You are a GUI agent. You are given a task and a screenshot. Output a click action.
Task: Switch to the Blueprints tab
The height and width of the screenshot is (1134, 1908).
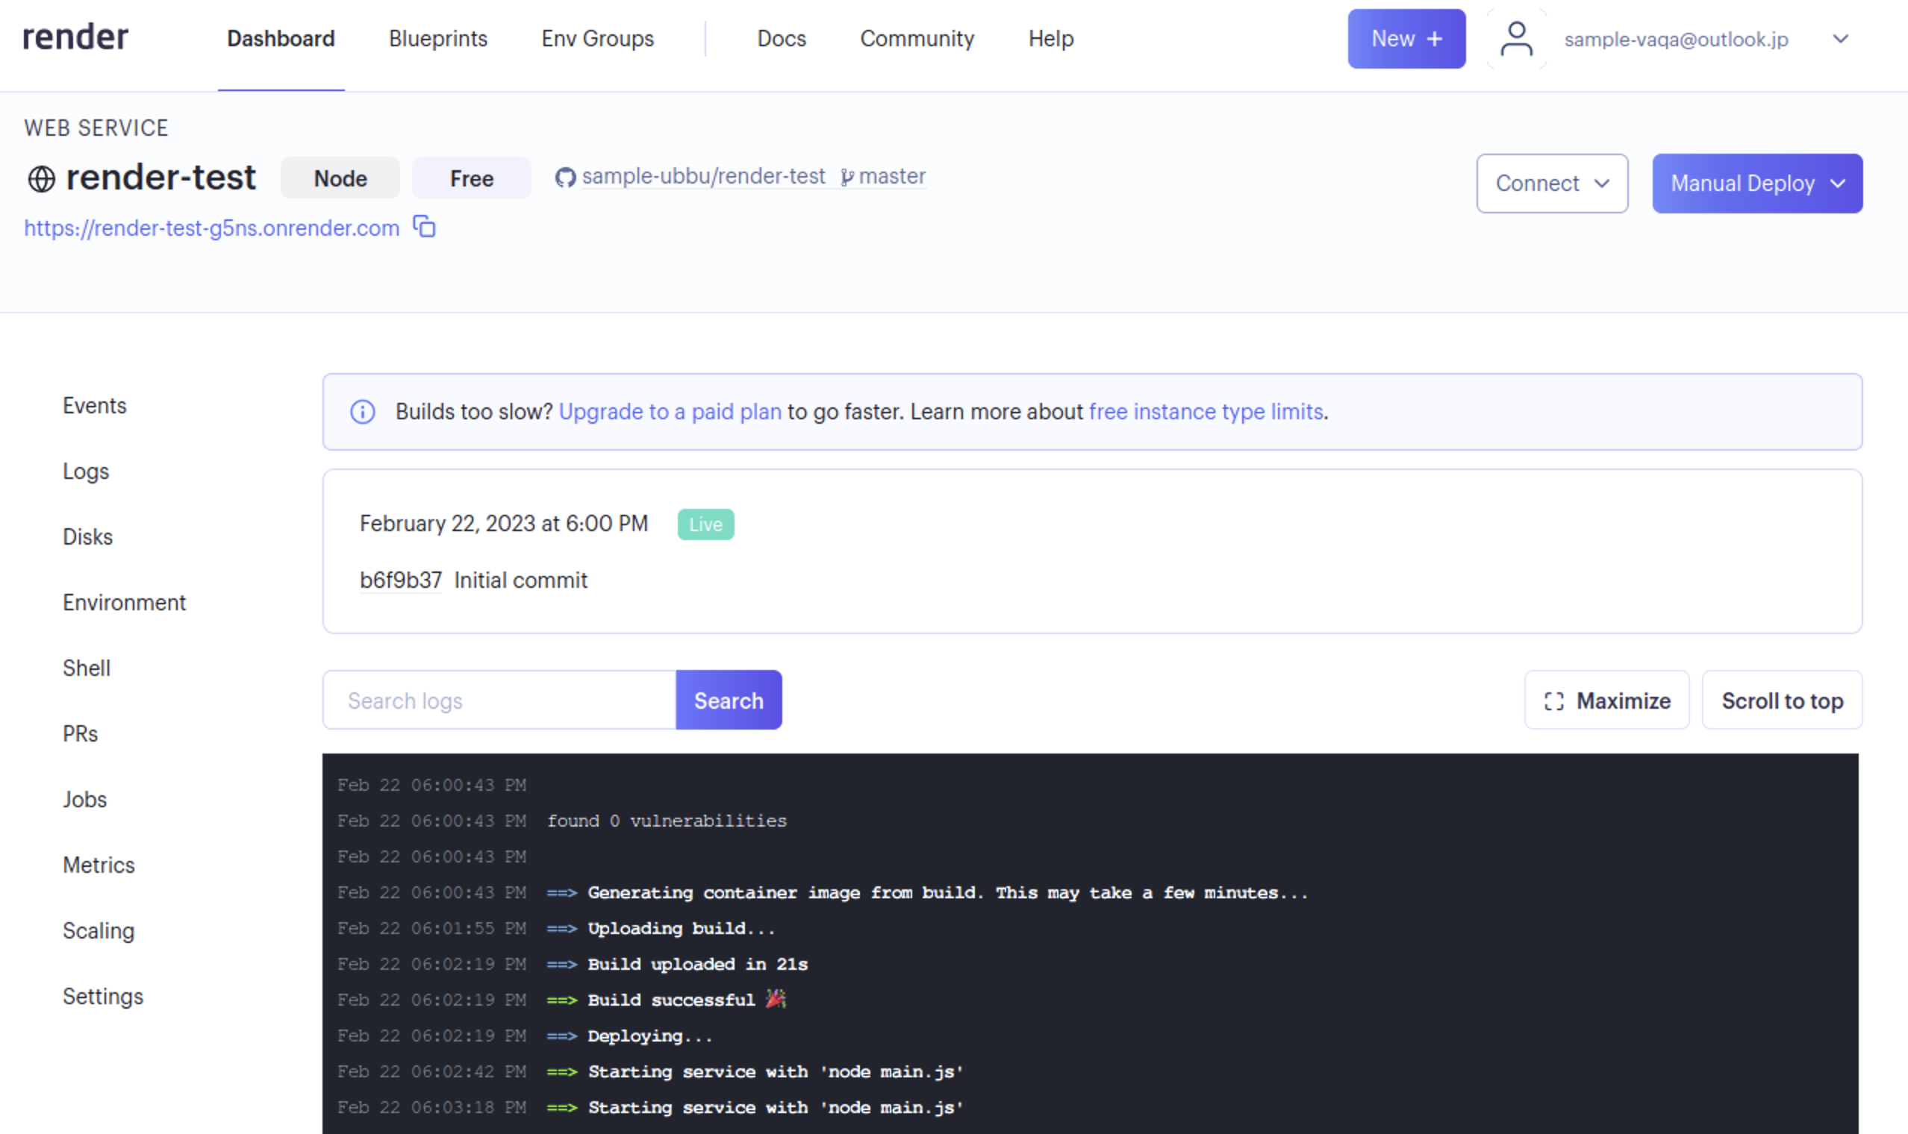point(437,39)
